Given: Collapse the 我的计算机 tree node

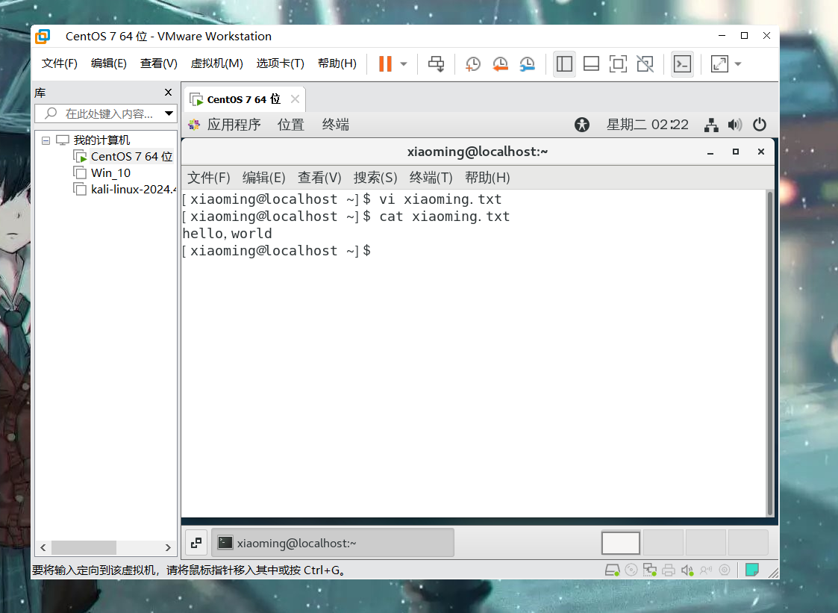Looking at the screenshot, I should pyautogui.click(x=46, y=140).
